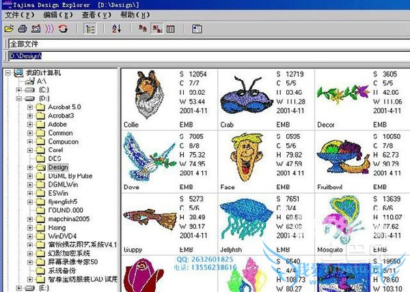Select the (D:) drive in tree
This screenshot has height=292, width=410.
pos(37,98)
